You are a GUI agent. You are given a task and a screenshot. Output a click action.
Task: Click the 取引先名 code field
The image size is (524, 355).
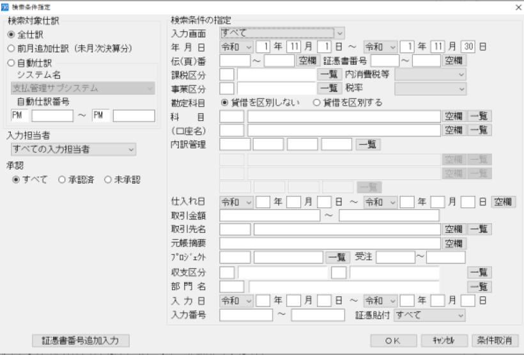235,229
